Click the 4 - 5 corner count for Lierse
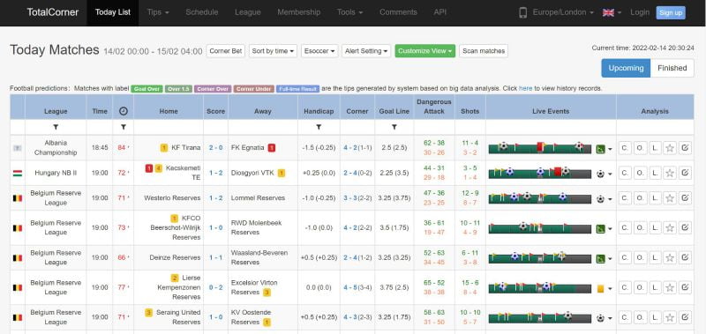706x334 pixels. point(350,287)
